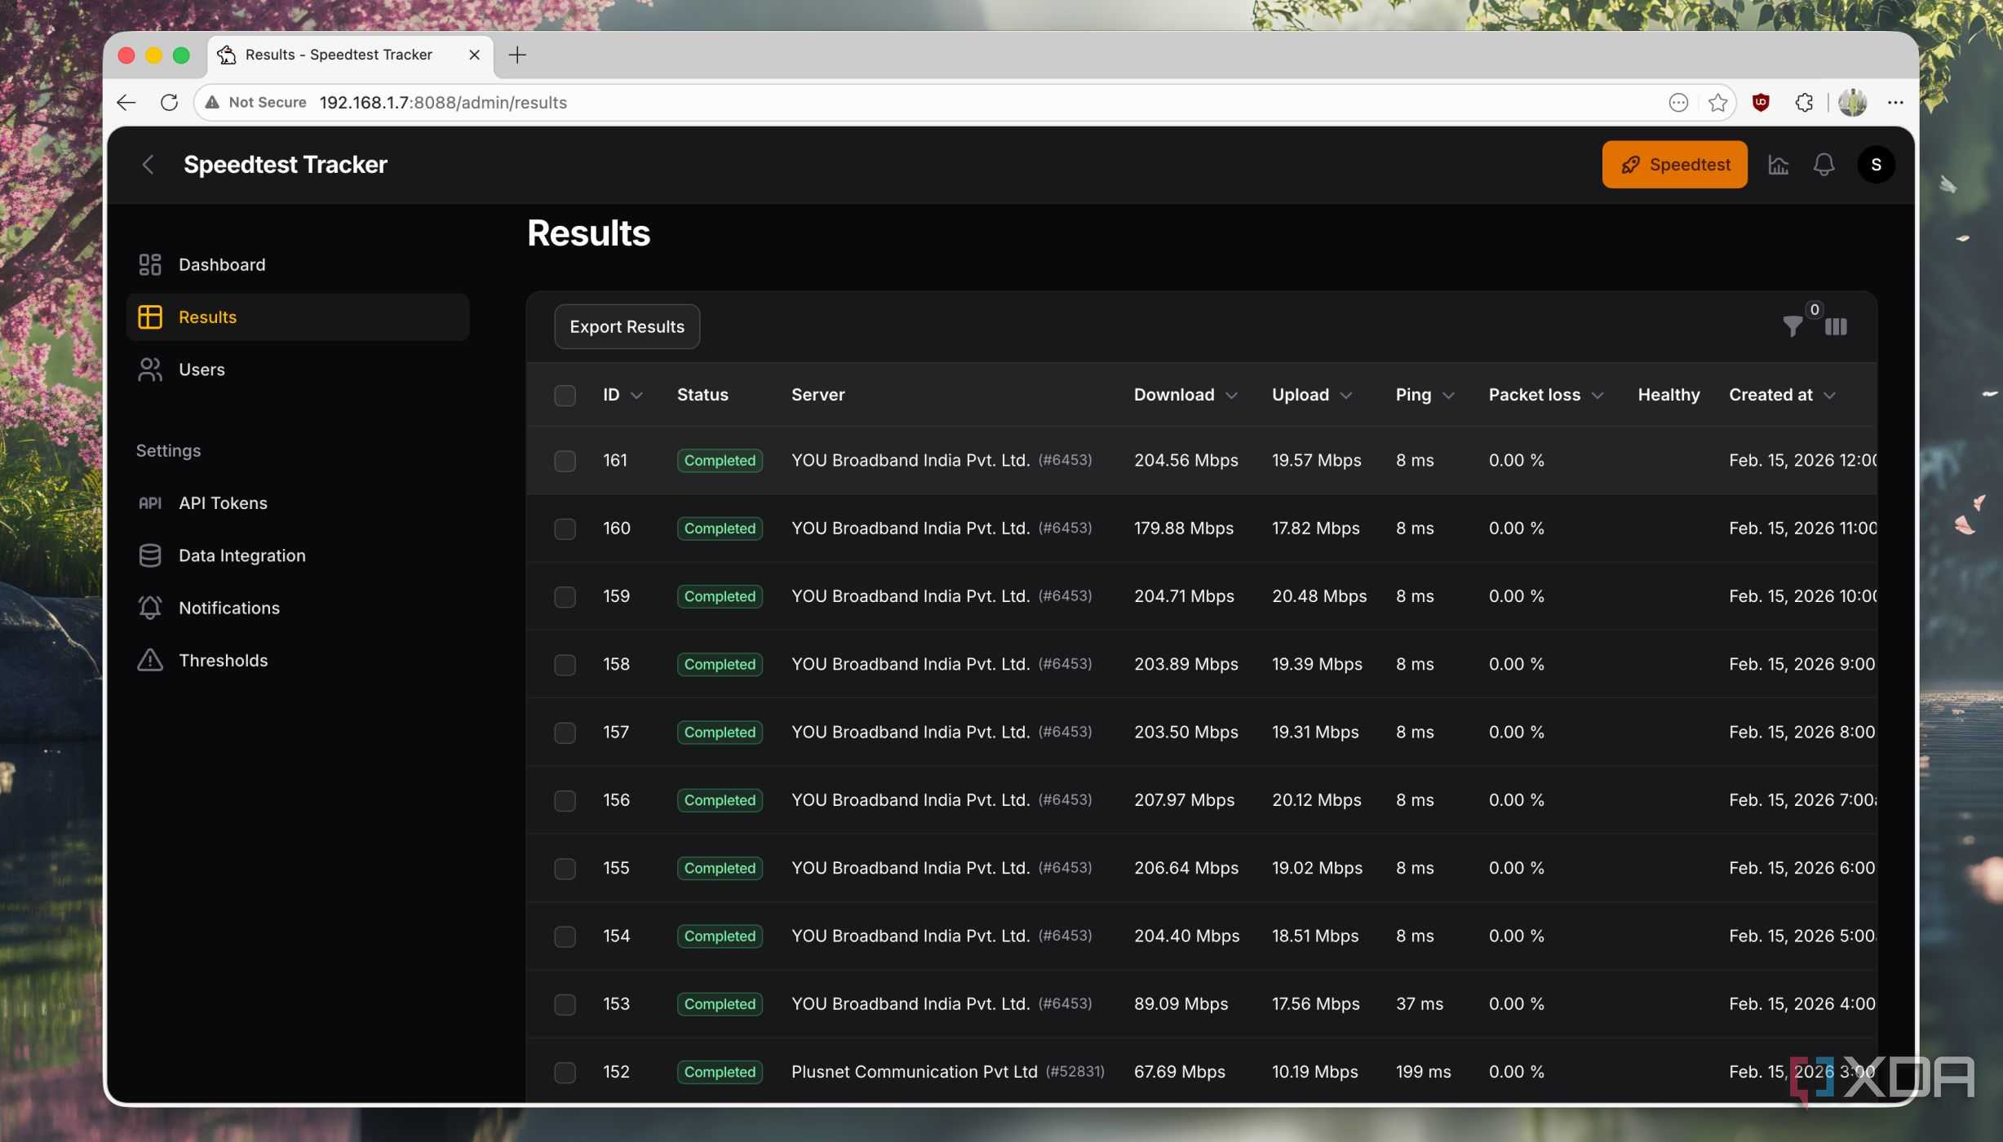Image resolution: width=2003 pixels, height=1142 pixels.
Task: Open the browser extensions puzzle icon
Action: click(1804, 103)
